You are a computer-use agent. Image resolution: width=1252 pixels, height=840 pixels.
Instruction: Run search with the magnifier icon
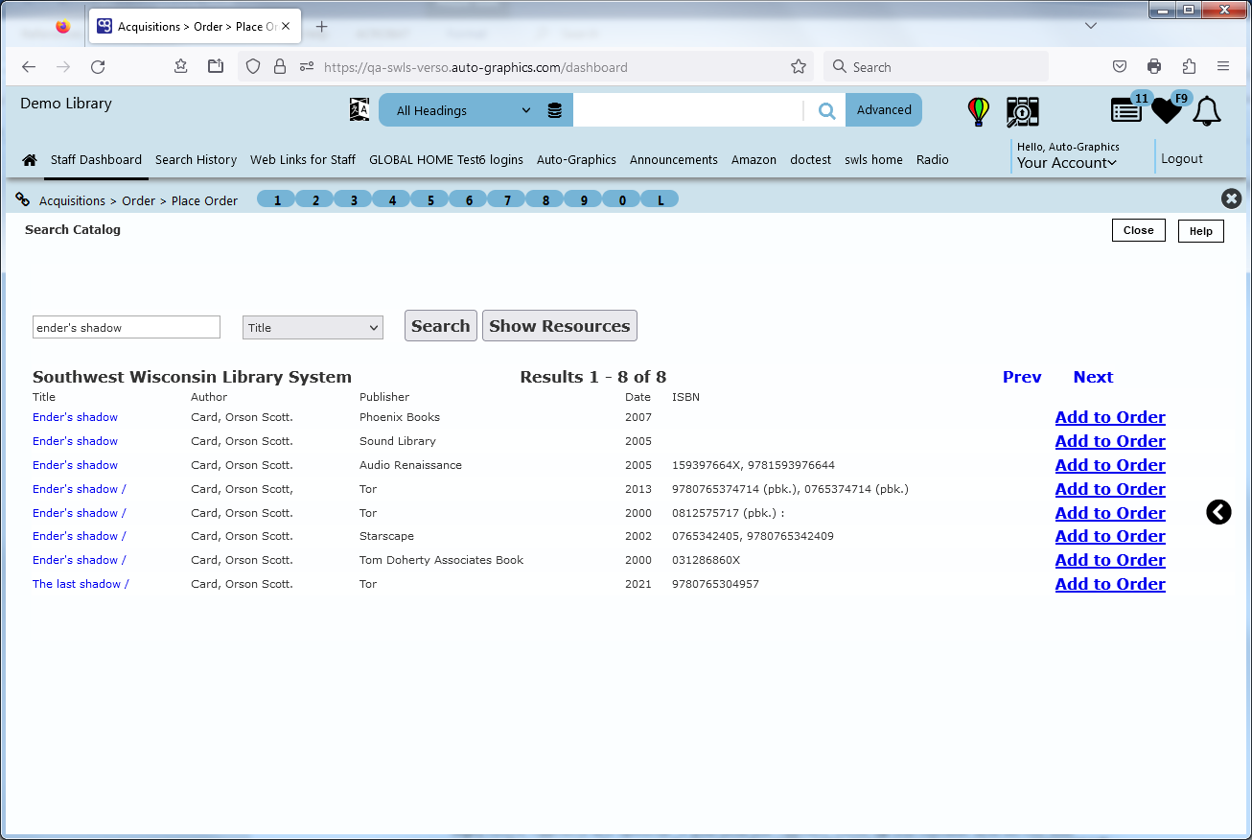(x=826, y=110)
